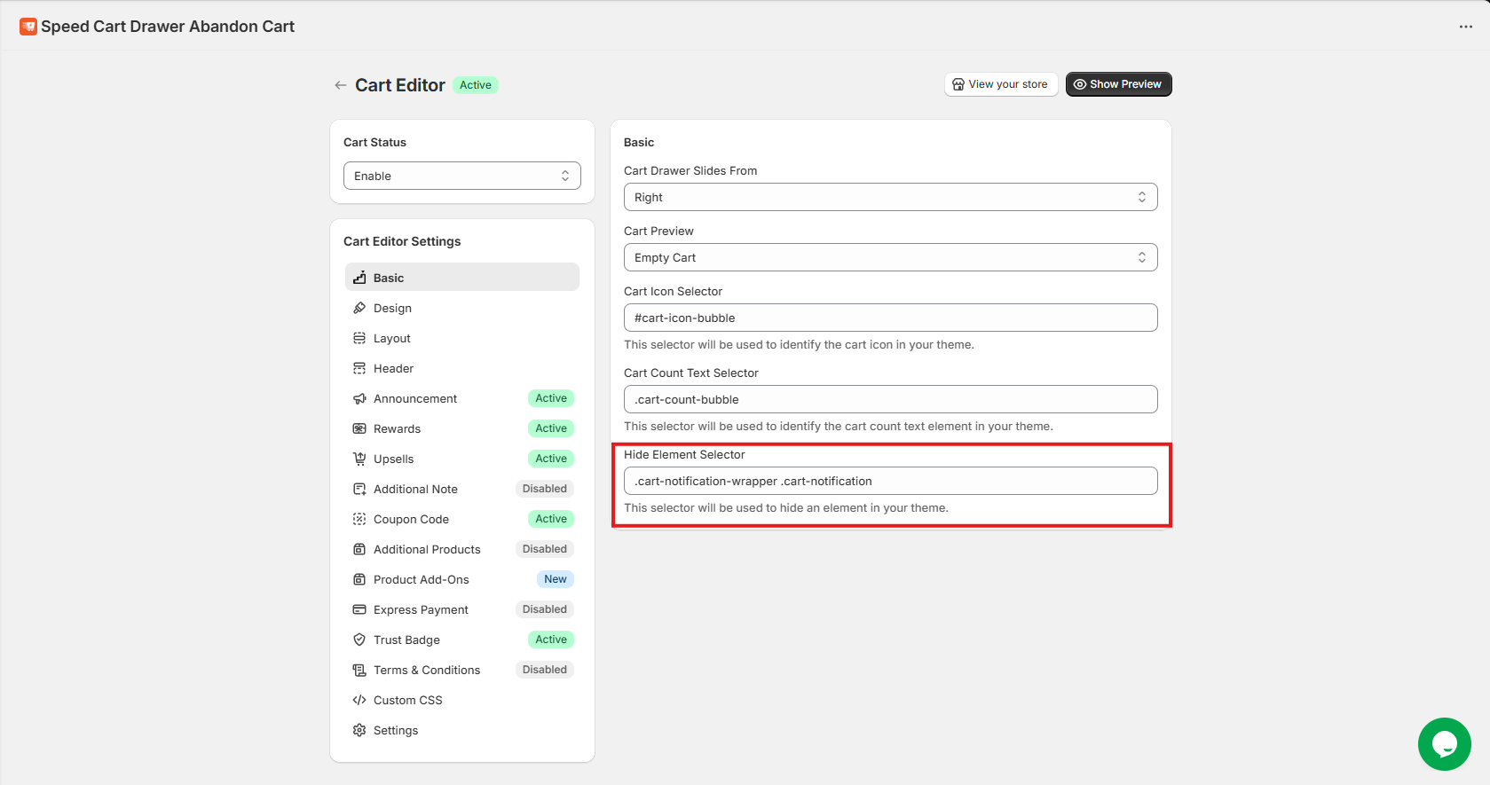The height and width of the screenshot is (785, 1490).
Task: Switch to the Header settings section
Action: (x=393, y=368)
